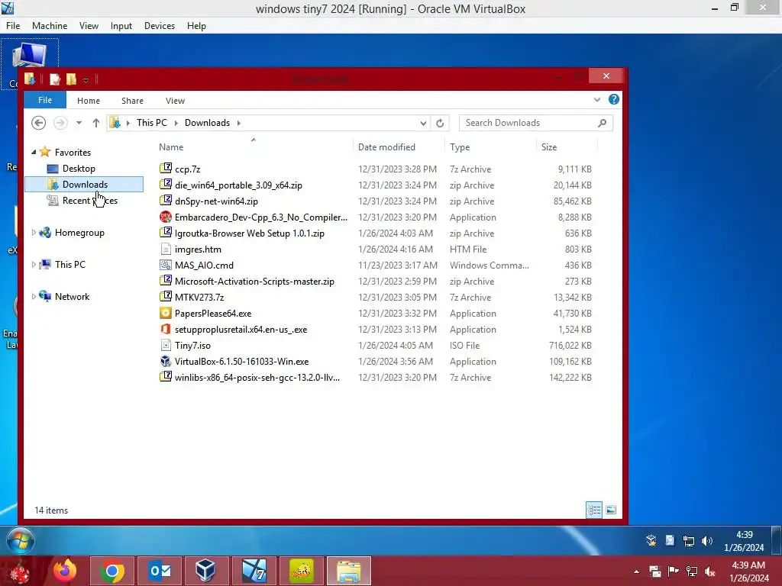Click search magnifier icon in Search Downloads
Image resolution: width=782 pixels, height=586 pixels.
click(602, 123)
